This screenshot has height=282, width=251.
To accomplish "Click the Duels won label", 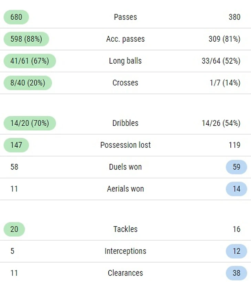I will pyautogui.click(x=125, y=167).
